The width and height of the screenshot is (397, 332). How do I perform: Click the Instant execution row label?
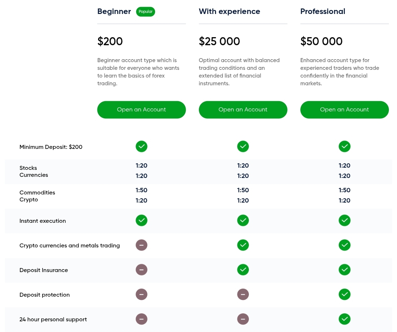(43, 221)
